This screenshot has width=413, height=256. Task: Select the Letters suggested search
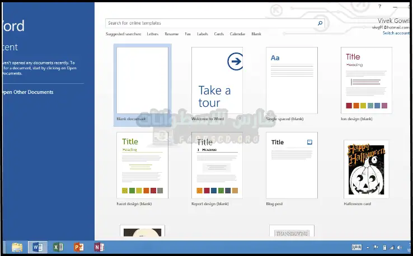(x=152, y=34)
